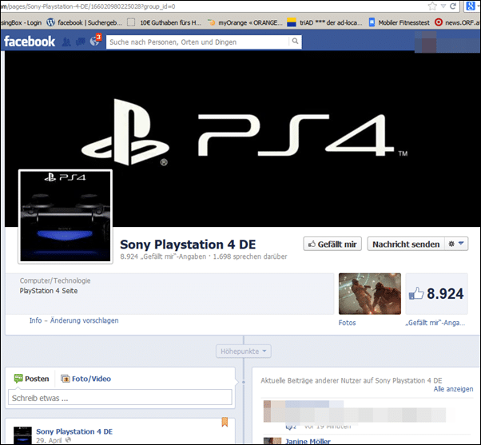Screen dimensions: 481x445
Task: Select 'Posten' tab in composer
Action: pos(32,379)
